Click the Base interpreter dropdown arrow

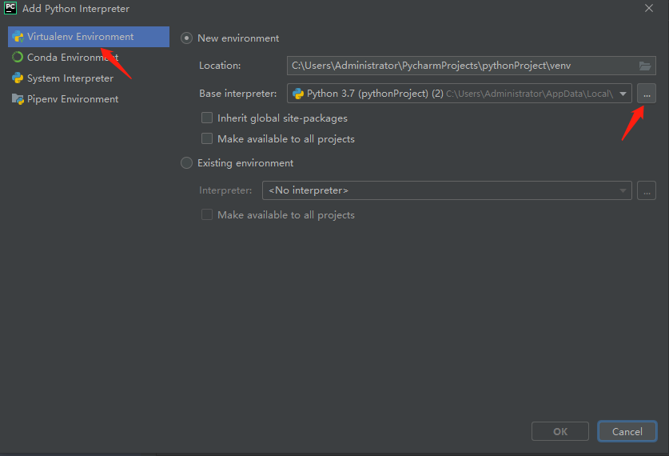623,94
